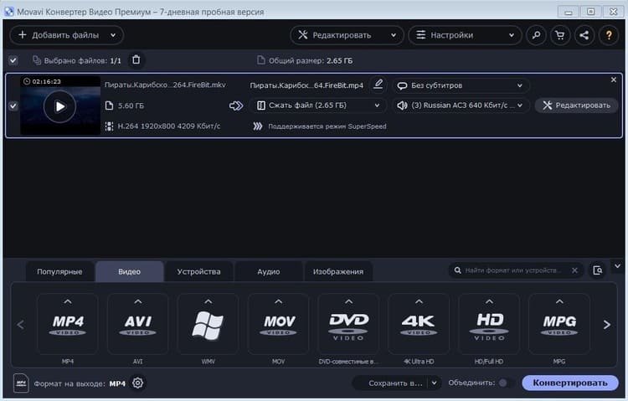Toggle the select all files checkbox
Viewport: 628px width, 401px height.
tap(13, 60)
